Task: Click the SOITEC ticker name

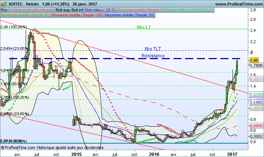Action: point(16,4)
